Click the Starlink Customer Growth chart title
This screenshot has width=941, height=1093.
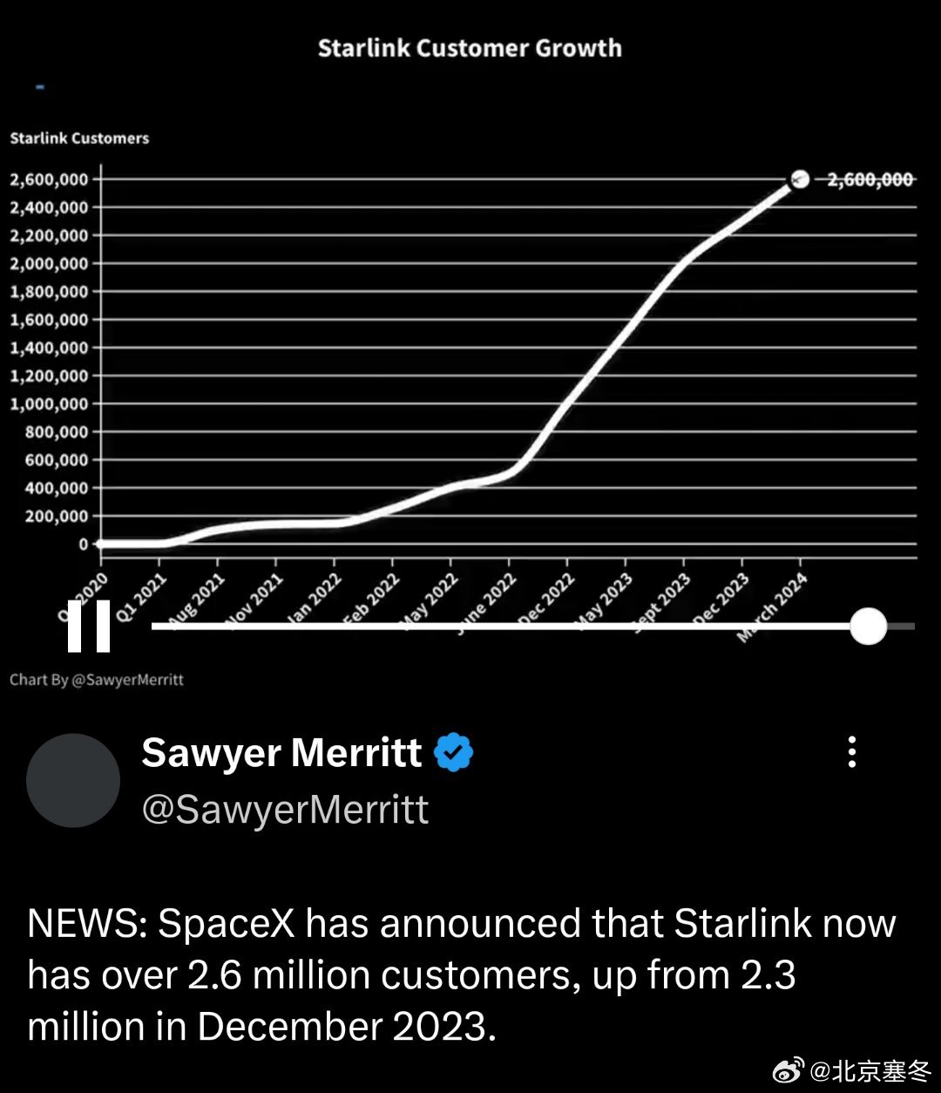pos(470,48)
